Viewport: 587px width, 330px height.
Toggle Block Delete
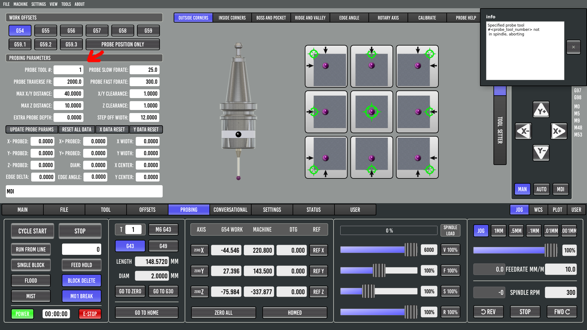pyautogui.click(x=82, y=280)
